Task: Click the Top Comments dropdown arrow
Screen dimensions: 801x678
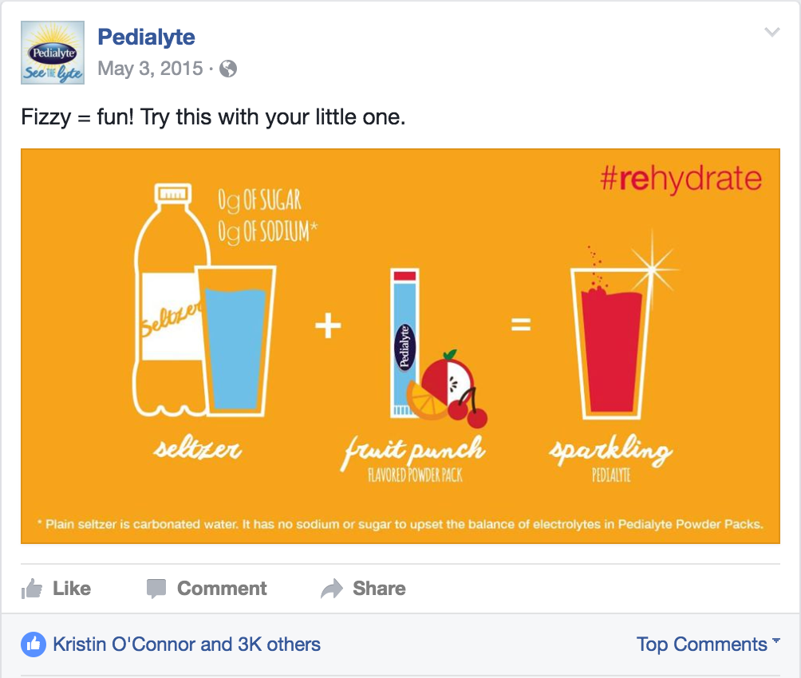Action: (776, 641)
